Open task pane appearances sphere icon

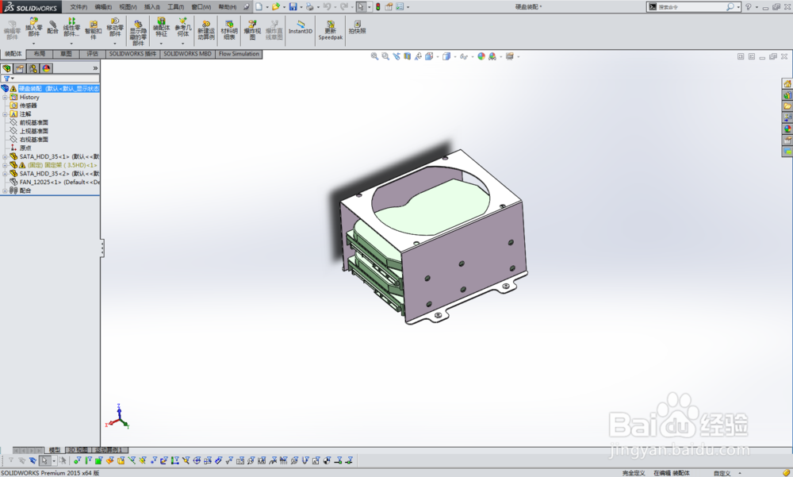pyautogui.click(x=787, y=129)
